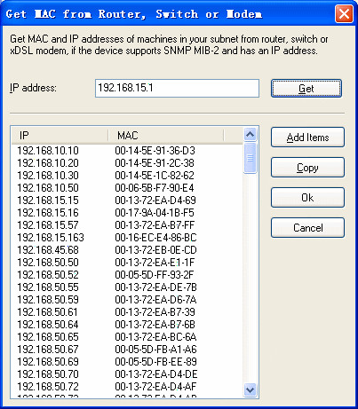
Task: Select the 192.168.45.68 entry
Action: pyautogui.click(x=127, y=250)
